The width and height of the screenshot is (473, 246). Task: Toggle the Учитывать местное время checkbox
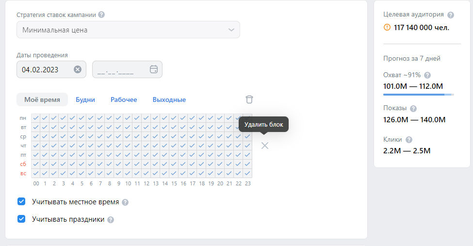point(21,201)
